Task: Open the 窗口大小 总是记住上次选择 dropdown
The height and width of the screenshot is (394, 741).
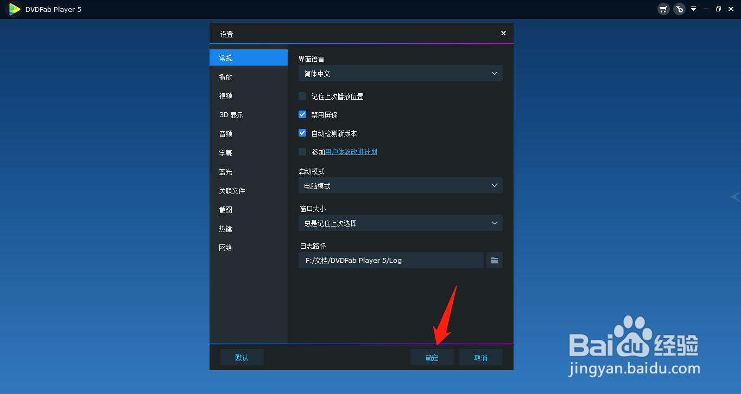Action: (401, 223)
